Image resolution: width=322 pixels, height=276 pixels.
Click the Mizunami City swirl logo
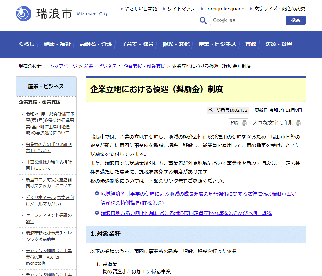pos(24,14)
